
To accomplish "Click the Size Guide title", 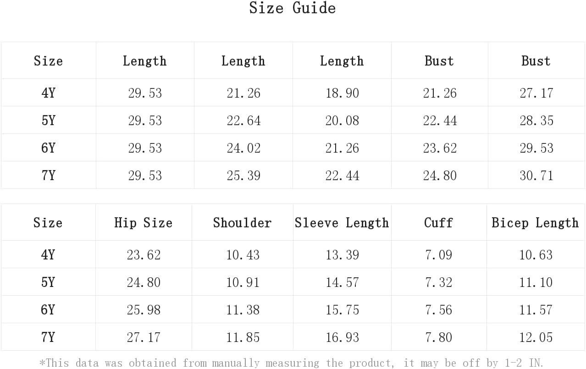I will coord(292,8).
